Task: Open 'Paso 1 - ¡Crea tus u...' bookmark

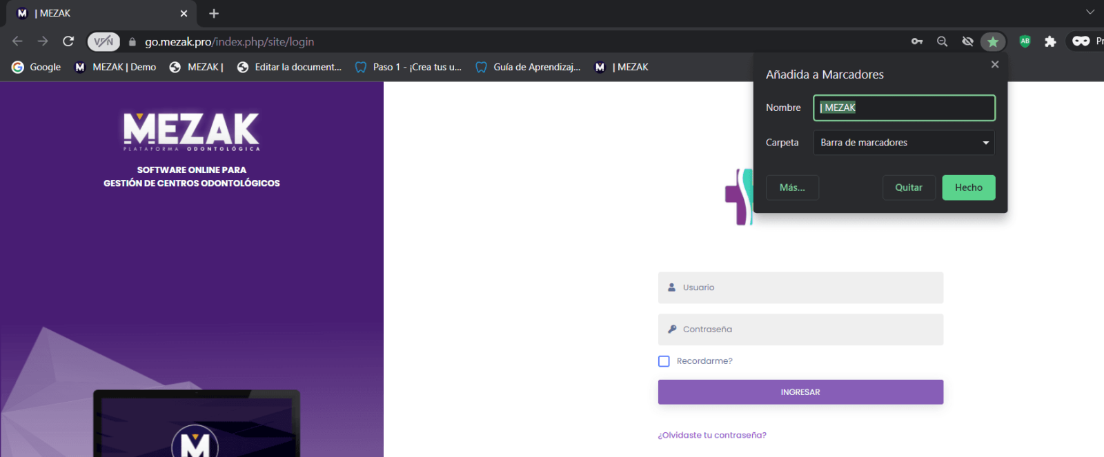Action: [x=408, y=67]
